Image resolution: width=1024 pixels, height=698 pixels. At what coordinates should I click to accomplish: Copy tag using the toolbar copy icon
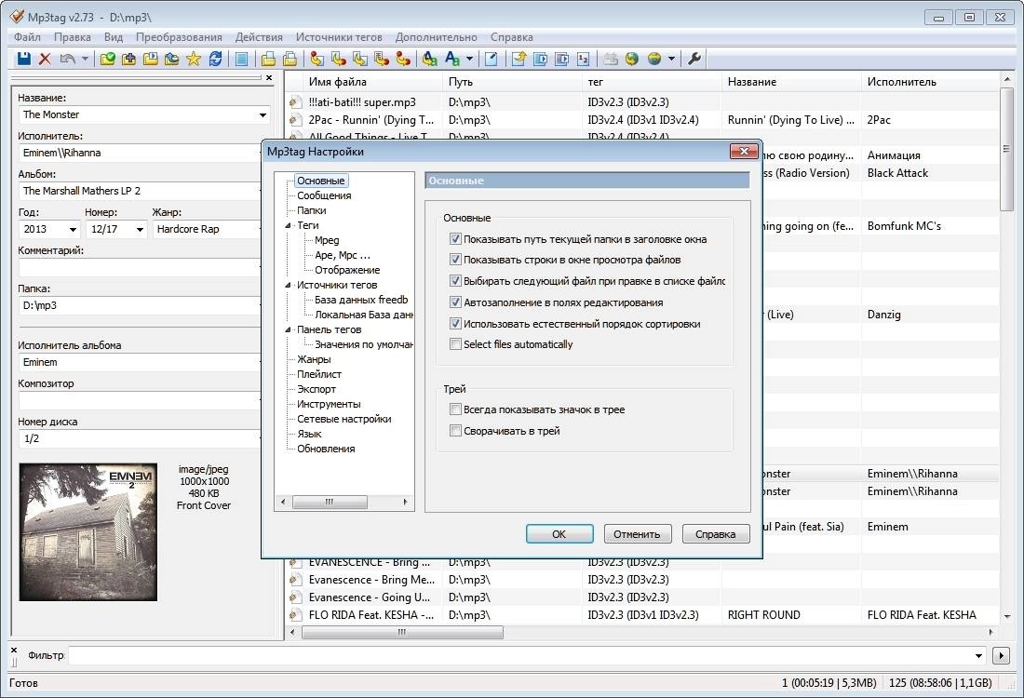click(x=268, y=59)
